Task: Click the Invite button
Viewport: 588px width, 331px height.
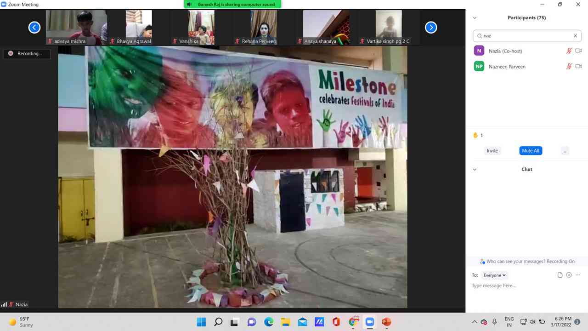Action: tap(492, 150)
